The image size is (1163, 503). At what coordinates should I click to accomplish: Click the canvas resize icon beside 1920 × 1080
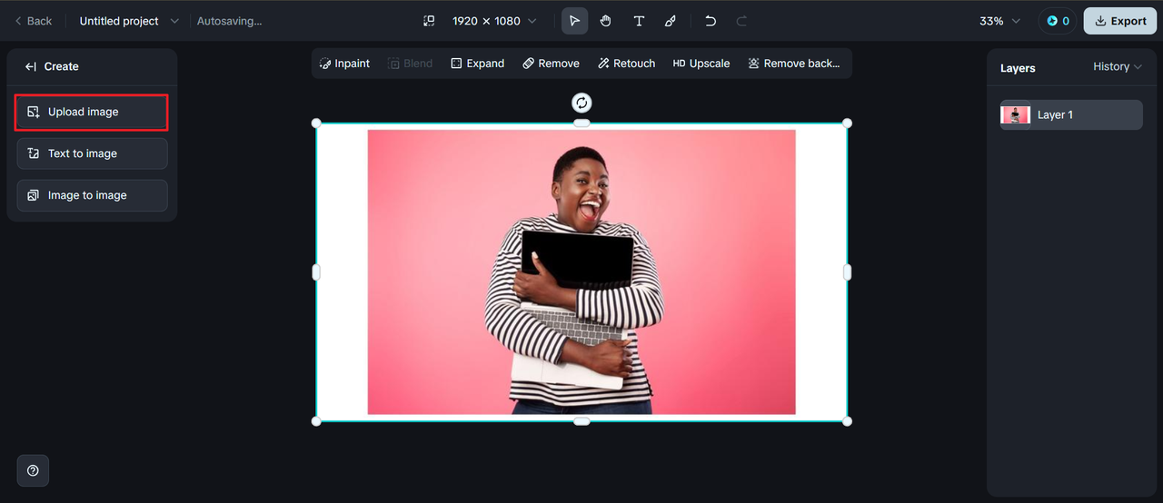point(429,21)
